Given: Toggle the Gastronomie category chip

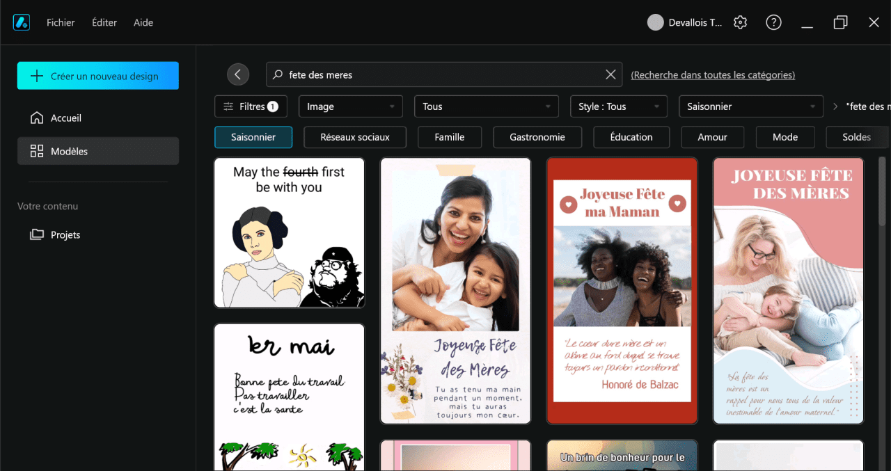Looking at the screenshot, I should click(537, 137).
